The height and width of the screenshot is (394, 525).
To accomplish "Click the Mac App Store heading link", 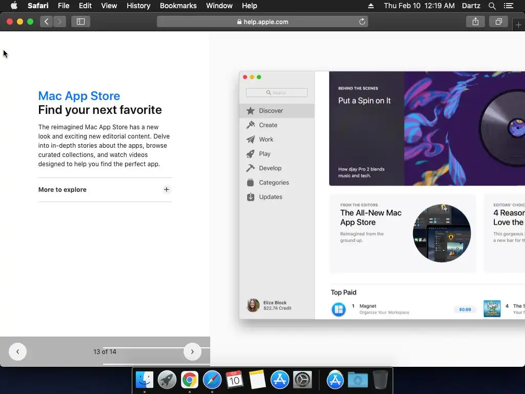I will point(79,96).
